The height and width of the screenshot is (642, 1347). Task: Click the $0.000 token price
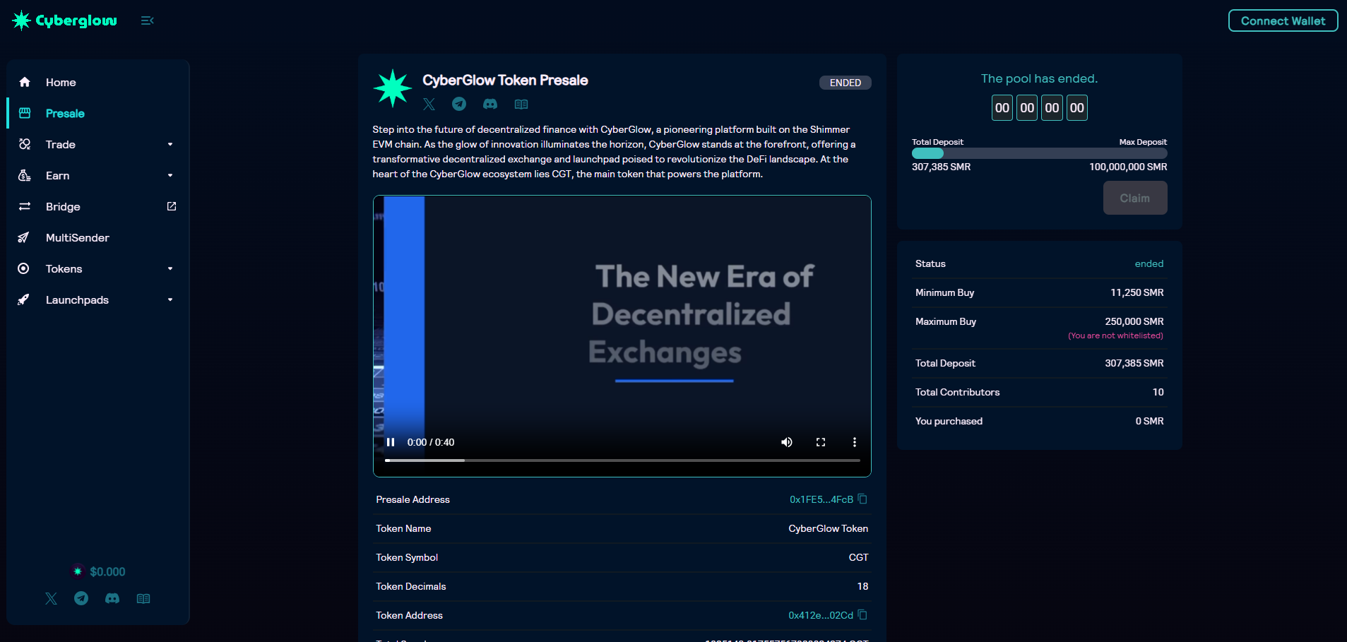(x=107, y=571)
